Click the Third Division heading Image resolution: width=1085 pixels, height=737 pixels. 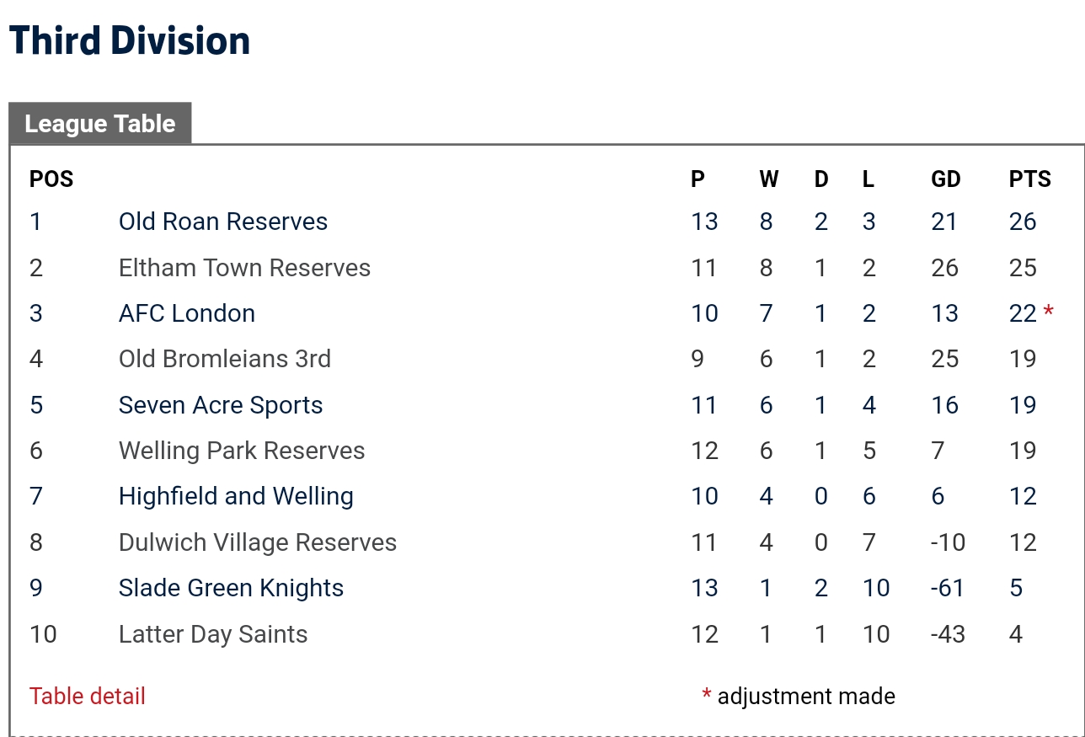(130, 41)
